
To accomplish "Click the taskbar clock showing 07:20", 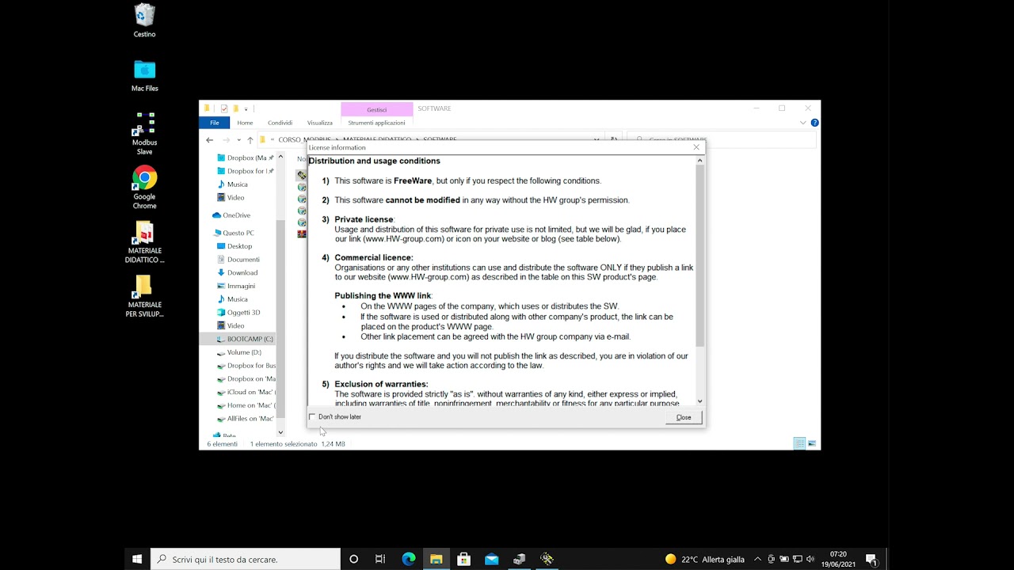I will [838, 559].
